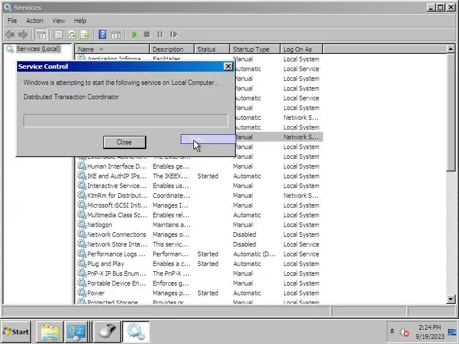This screenshot has height=344, width=459.
Task: Click the muted volume tray icon
Action: click(404, 332)
